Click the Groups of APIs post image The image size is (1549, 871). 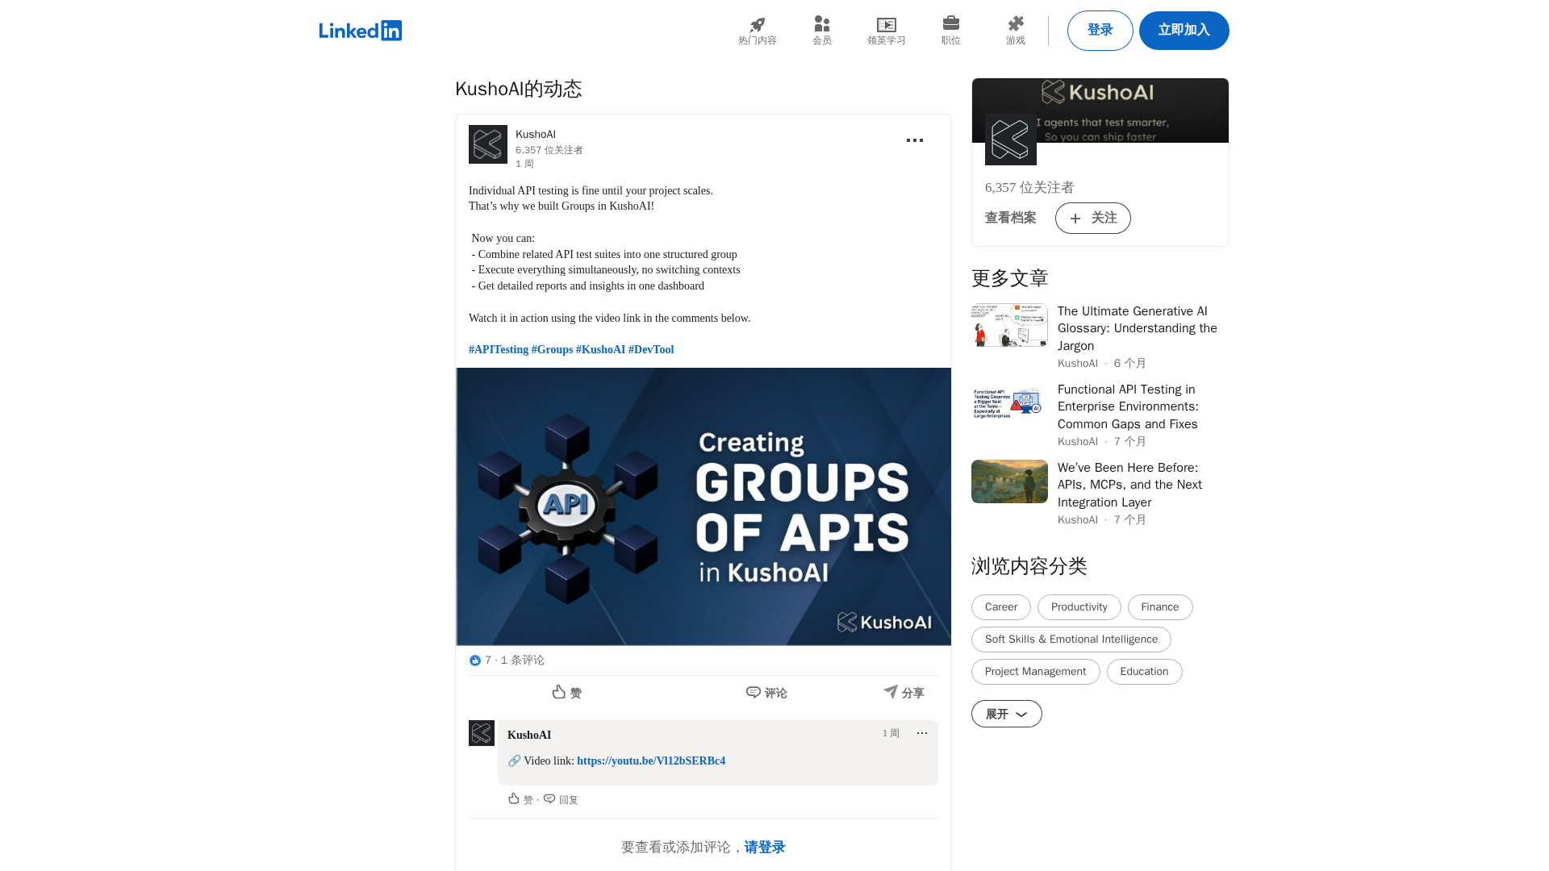[703, 506]
